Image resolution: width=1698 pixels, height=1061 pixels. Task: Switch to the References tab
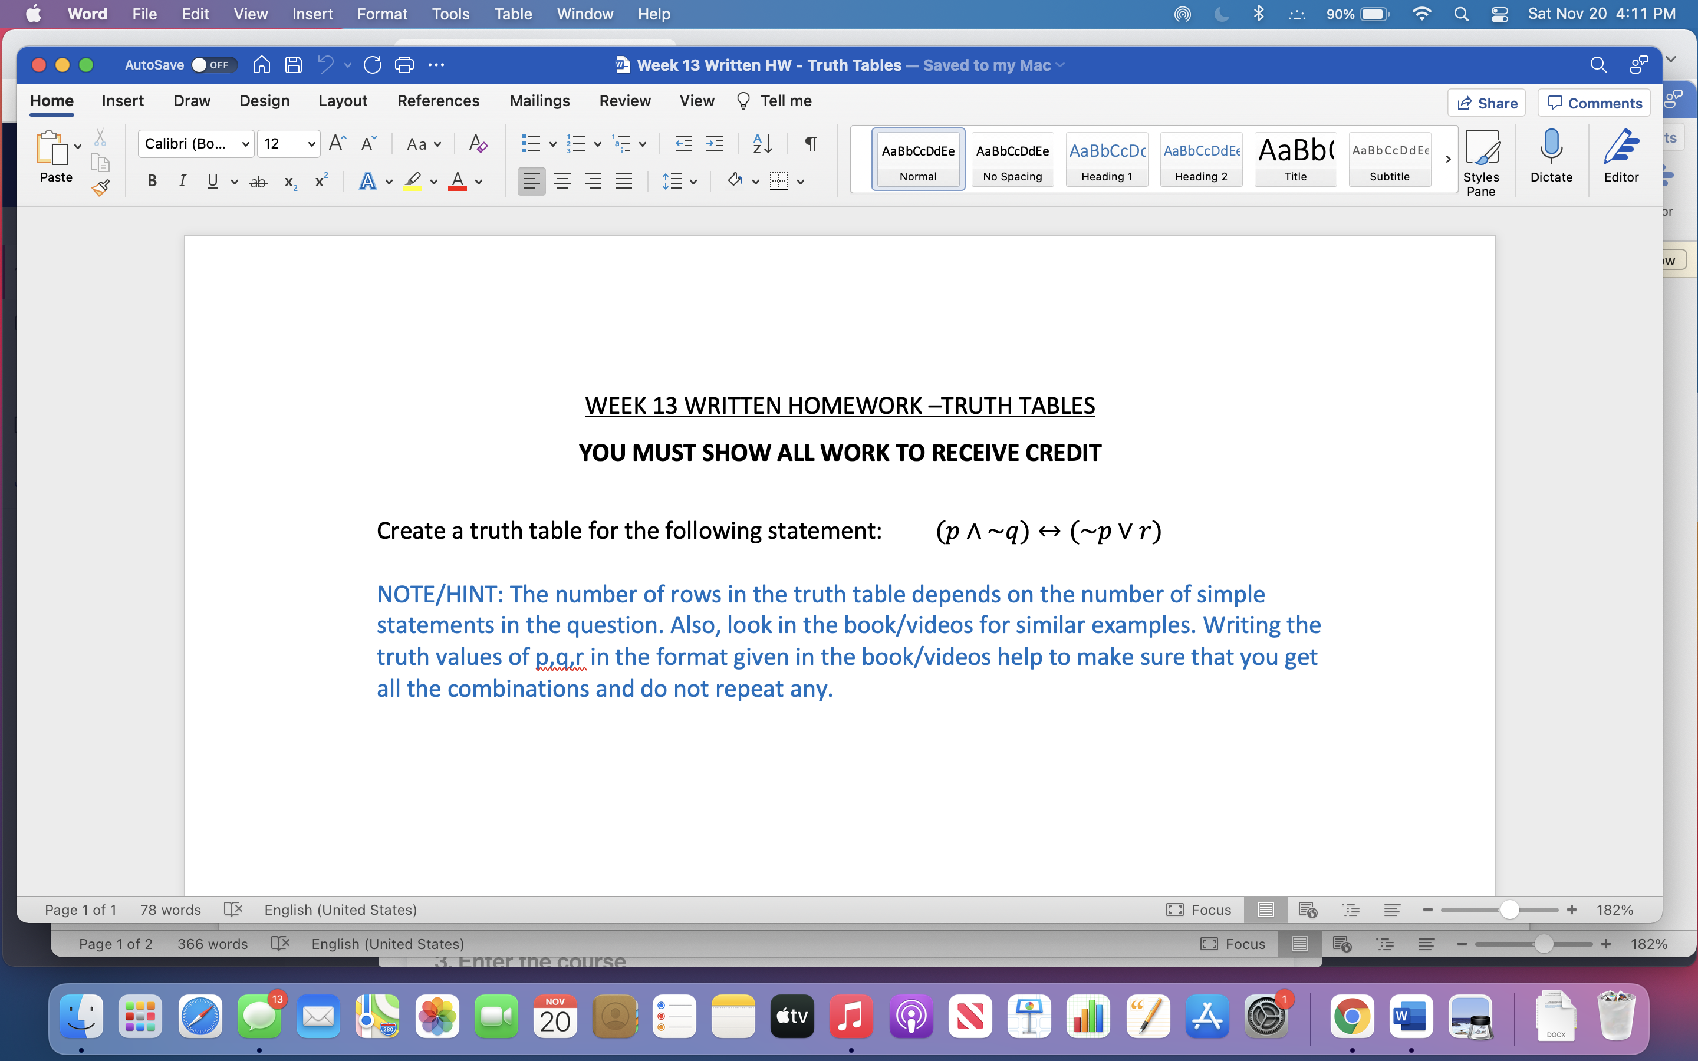pyautogui.click(x=438, y=101)
